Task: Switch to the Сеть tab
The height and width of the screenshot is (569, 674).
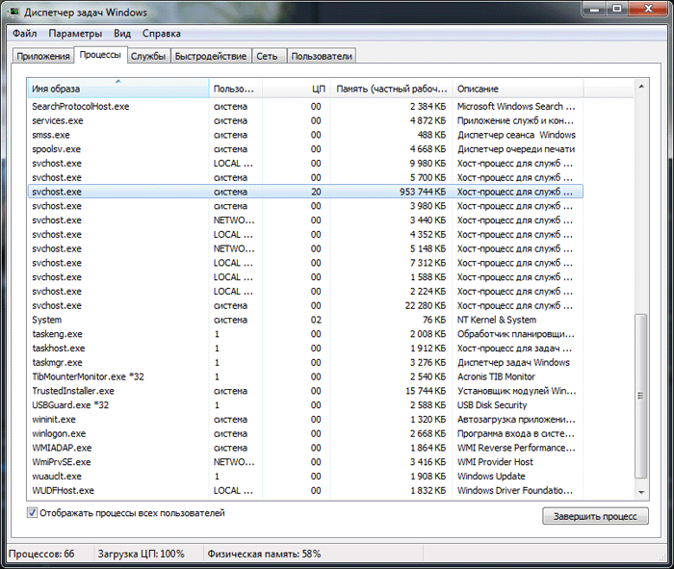Action: tap(267, 56)
